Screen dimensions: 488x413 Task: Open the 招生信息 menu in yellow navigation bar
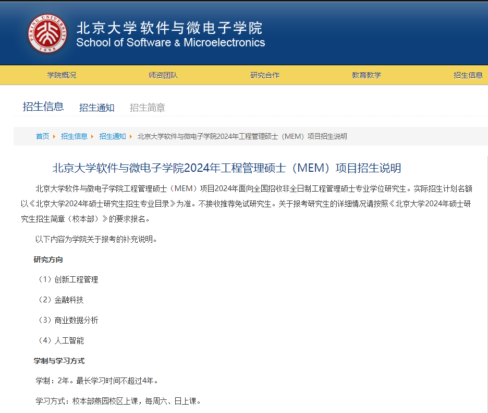click(468, 75)
